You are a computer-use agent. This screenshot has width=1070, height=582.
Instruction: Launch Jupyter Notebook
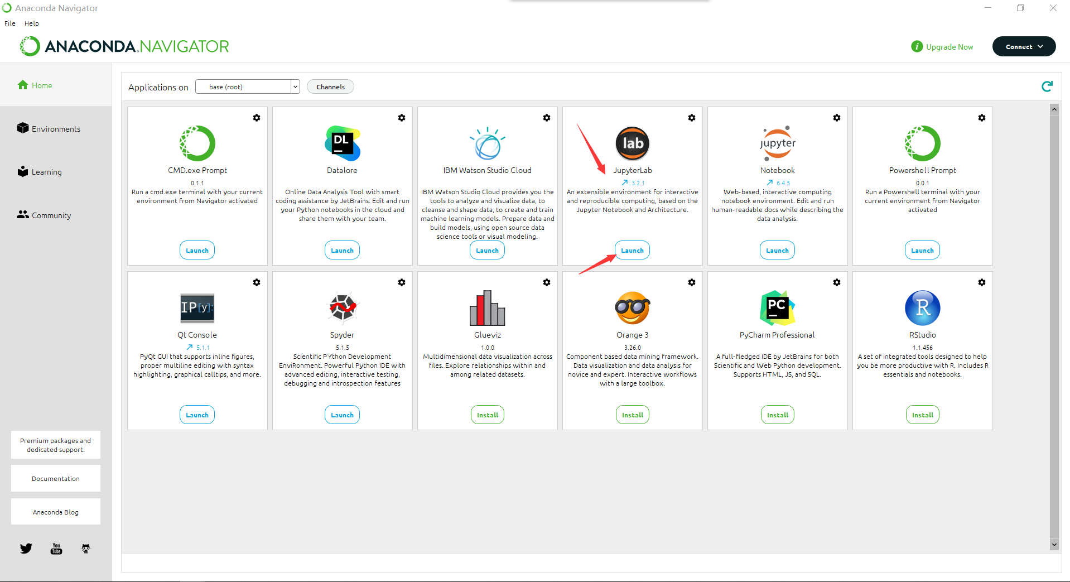778,251
